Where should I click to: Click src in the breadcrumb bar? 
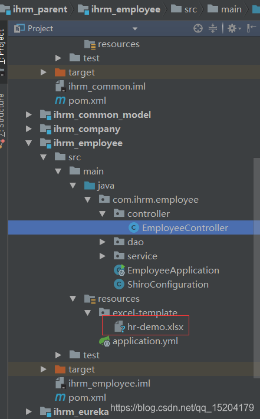point(190,9)
